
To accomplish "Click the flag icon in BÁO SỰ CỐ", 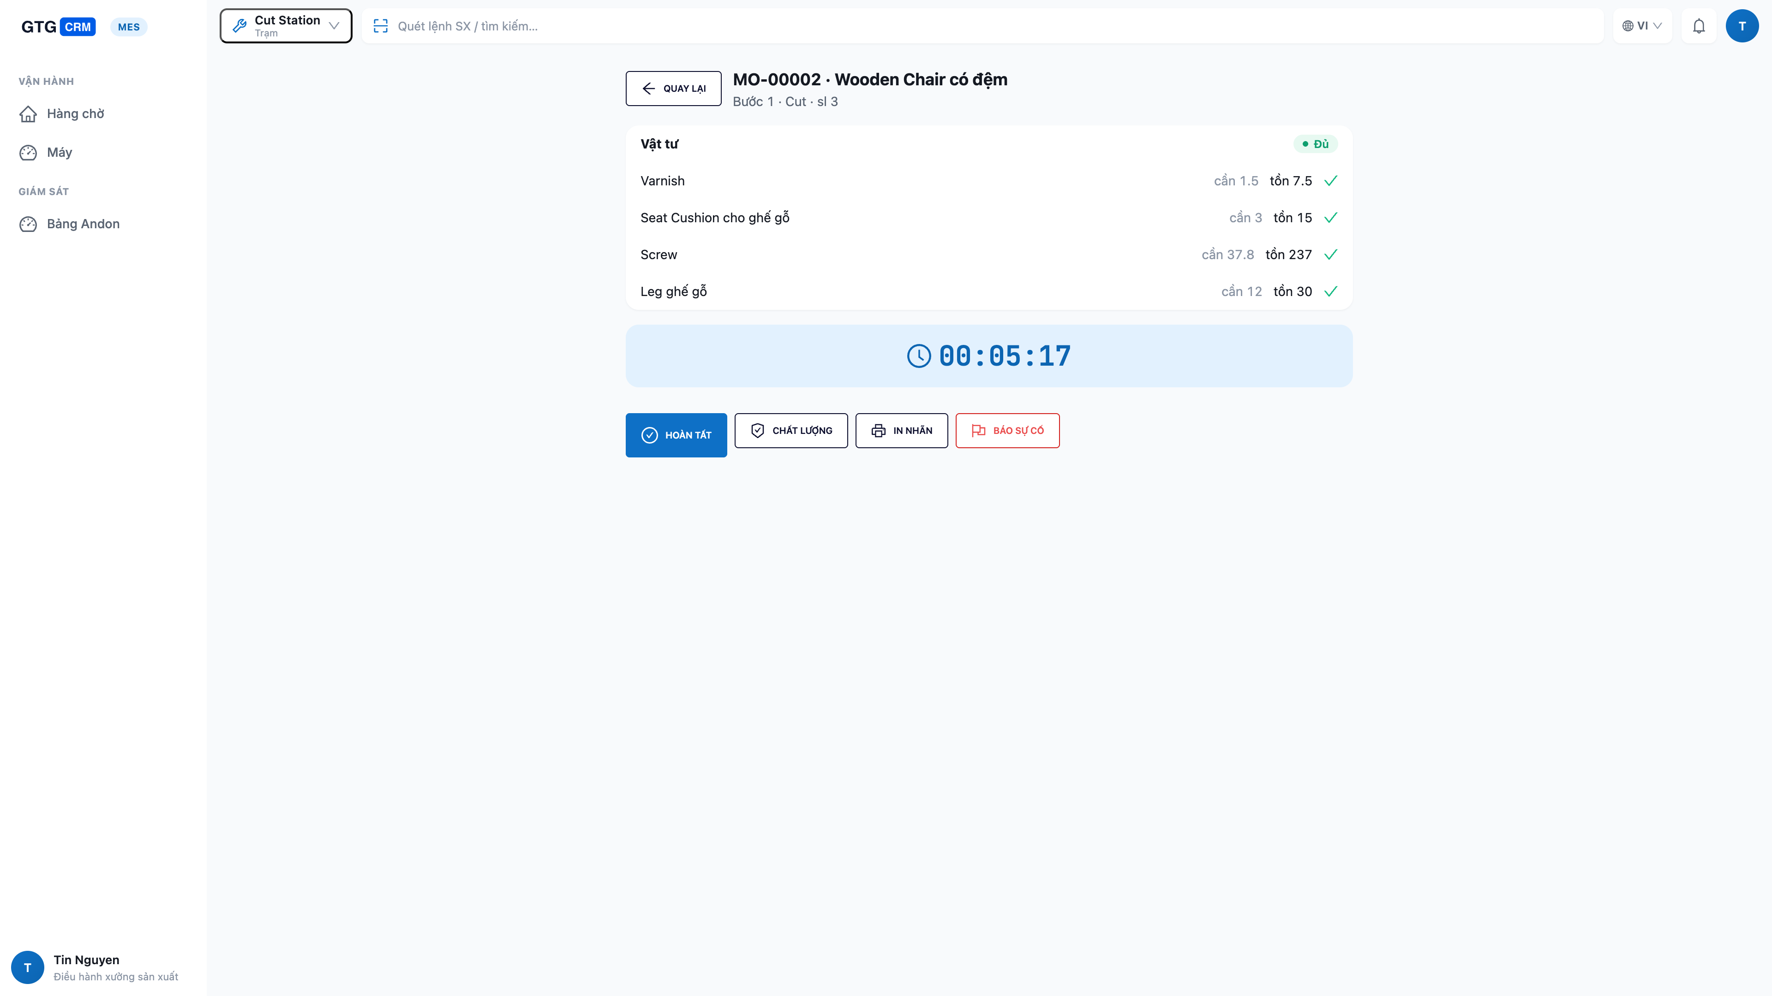I will (978, 430).
